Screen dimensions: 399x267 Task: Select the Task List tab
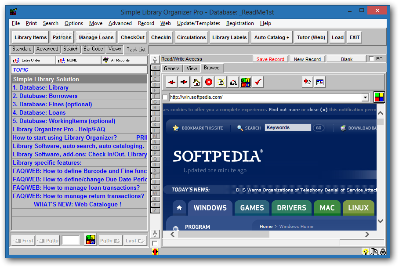[x=136, y=49]
